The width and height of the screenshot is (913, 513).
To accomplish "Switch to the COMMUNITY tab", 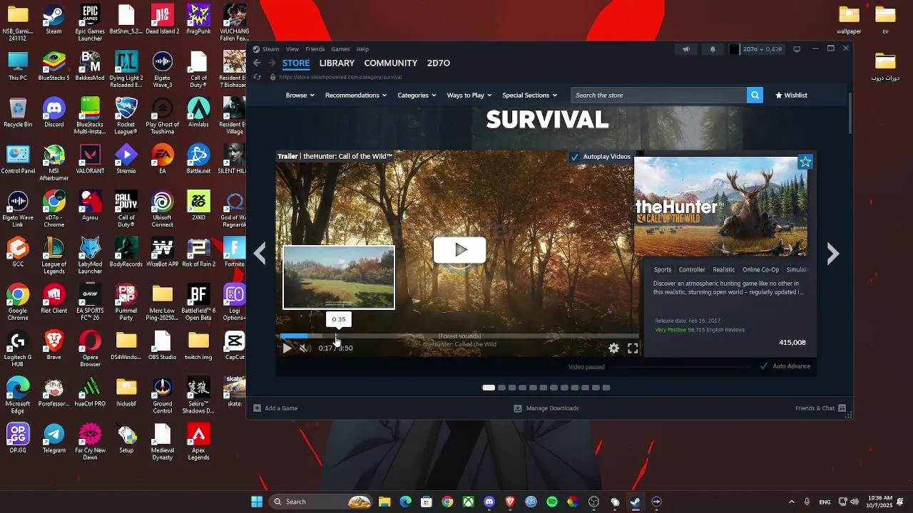I will [390, 63].
